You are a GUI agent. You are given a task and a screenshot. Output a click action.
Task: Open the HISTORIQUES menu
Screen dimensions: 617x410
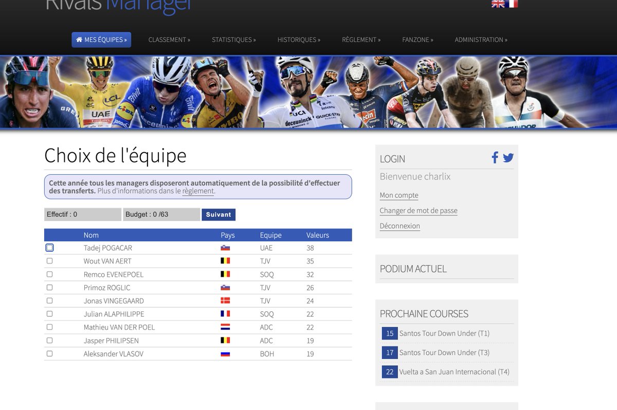pos(299,40)
